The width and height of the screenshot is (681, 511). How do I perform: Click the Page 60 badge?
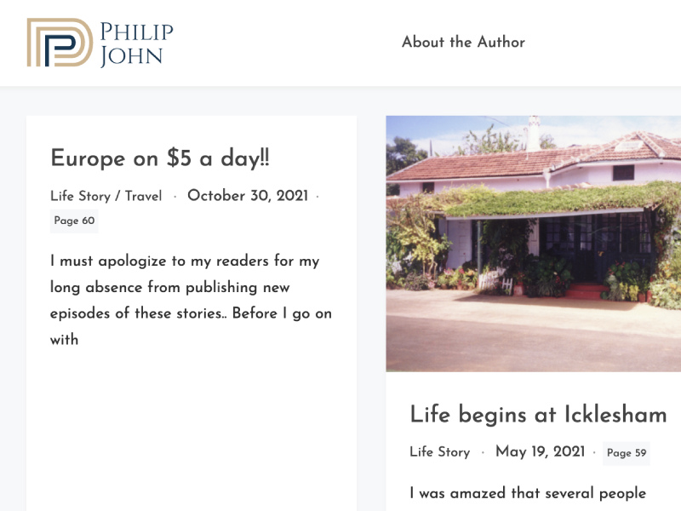click(x=74, y=221)
